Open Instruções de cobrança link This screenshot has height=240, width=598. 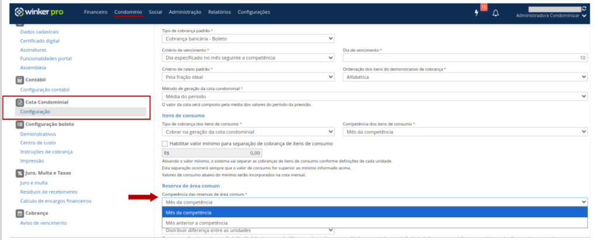pyautogui.click(x=46, y=152)
